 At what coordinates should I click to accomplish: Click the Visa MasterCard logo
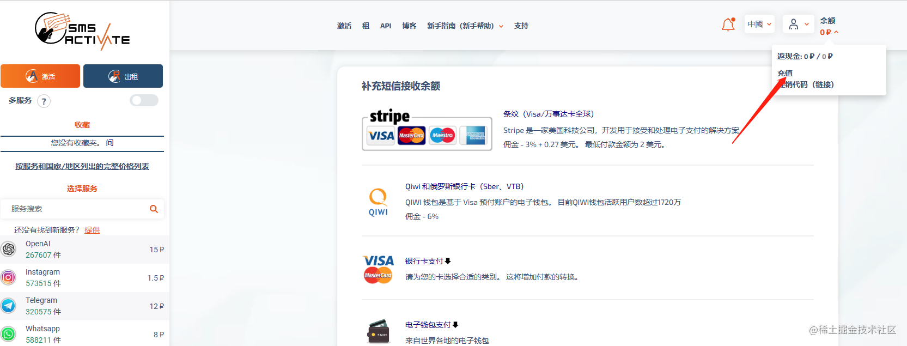click(378, 269)
